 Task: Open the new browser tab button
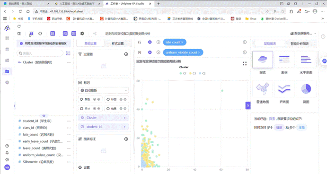tap(159, 4)
